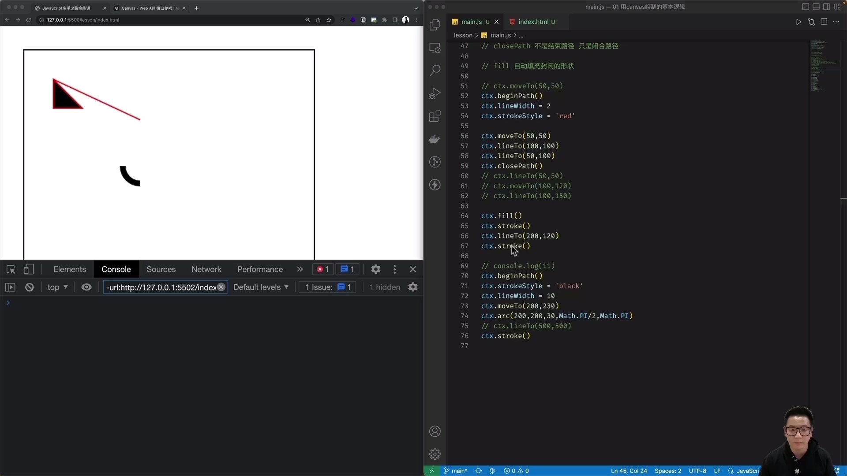Click line 54 strokeStyle 'red' value

point(565,116)
